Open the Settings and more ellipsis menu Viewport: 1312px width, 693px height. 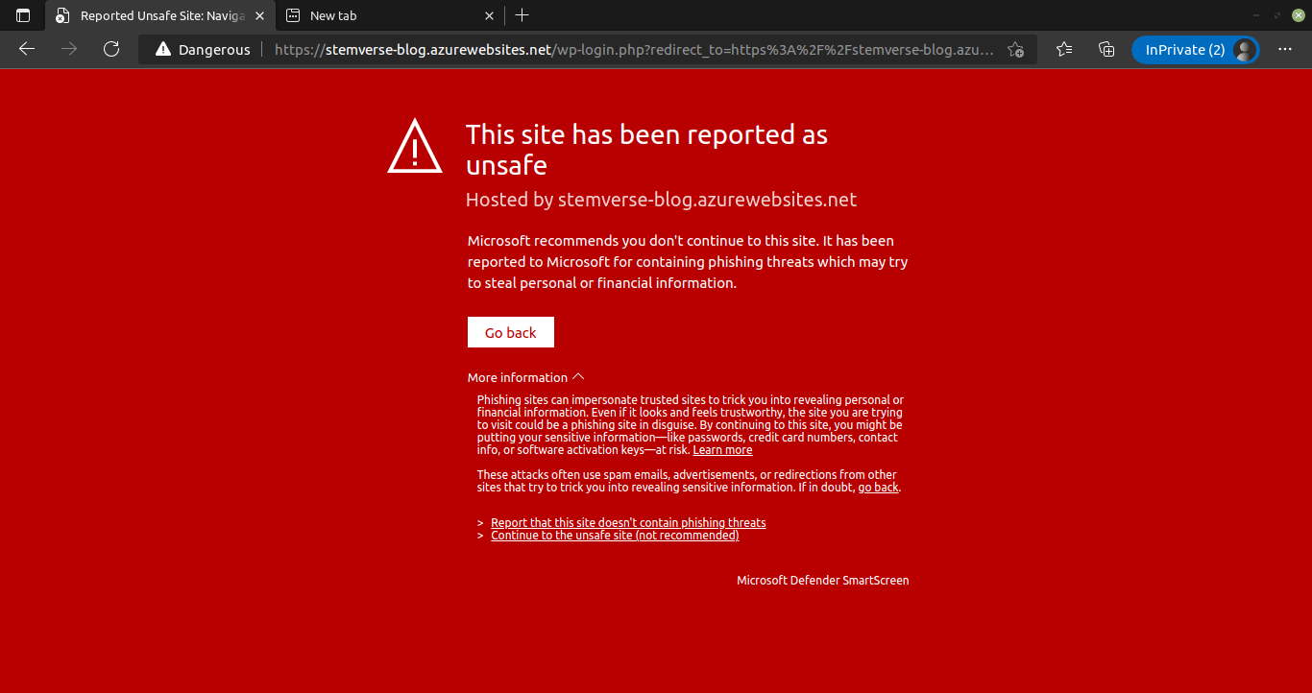(x=1284, y=49)
